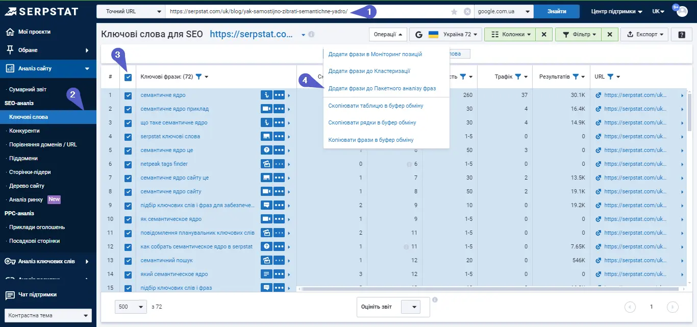Uncheck the 'serpstat ключові слова' checkbox
697x327 pixels.
[x=128, y=137]
